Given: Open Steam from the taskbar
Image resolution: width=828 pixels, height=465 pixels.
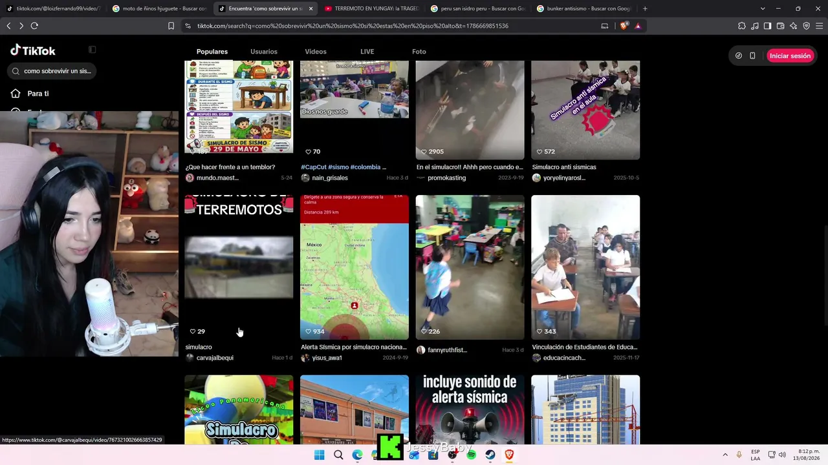Looking at the screenshot, I should pyautogui.click(x=490, y=455).
